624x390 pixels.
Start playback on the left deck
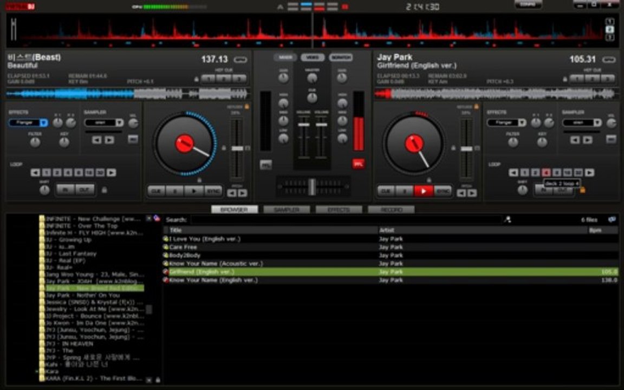pyautogui.click(x=194, y=191)
